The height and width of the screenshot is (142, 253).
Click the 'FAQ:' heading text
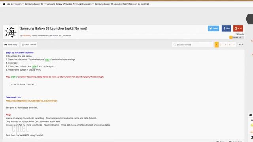click(8, 115)
